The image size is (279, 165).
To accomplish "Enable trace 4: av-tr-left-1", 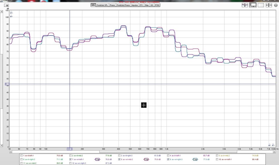I will [168, 156].
